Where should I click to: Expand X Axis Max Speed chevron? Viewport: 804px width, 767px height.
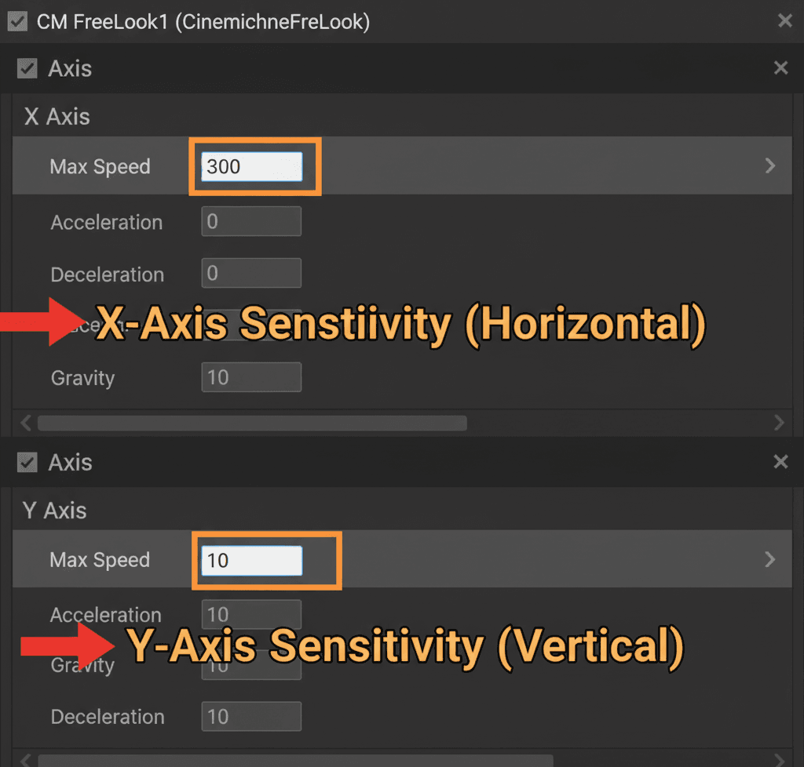click(x=770, y=166)
